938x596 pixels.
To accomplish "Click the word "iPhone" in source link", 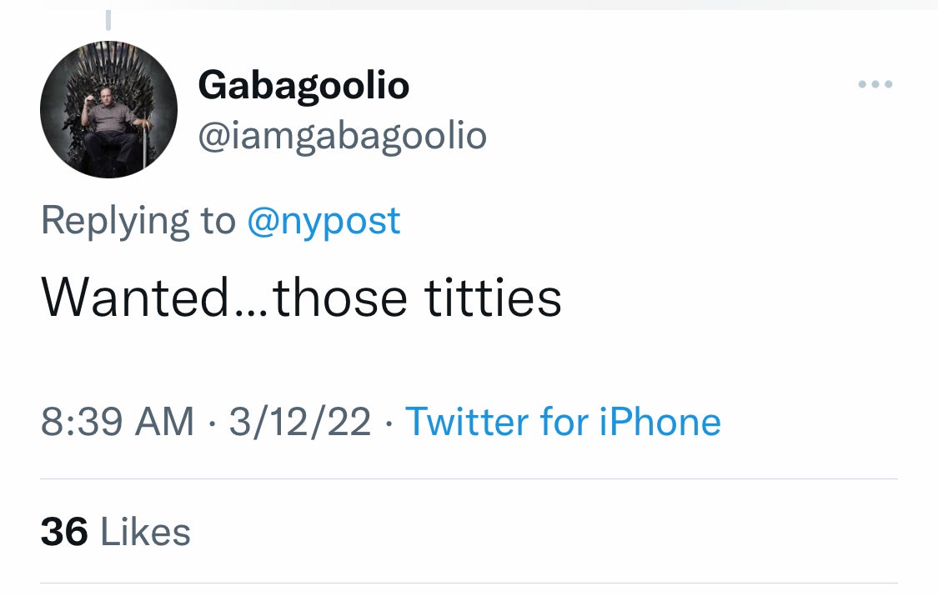I will point(660,421).
